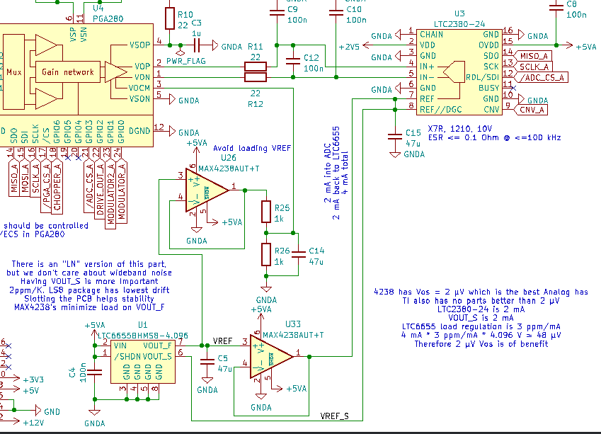Select the MODULATOR2_A vertical label
The height and width of the screenshot is (434, 601).
click(110, 194)
